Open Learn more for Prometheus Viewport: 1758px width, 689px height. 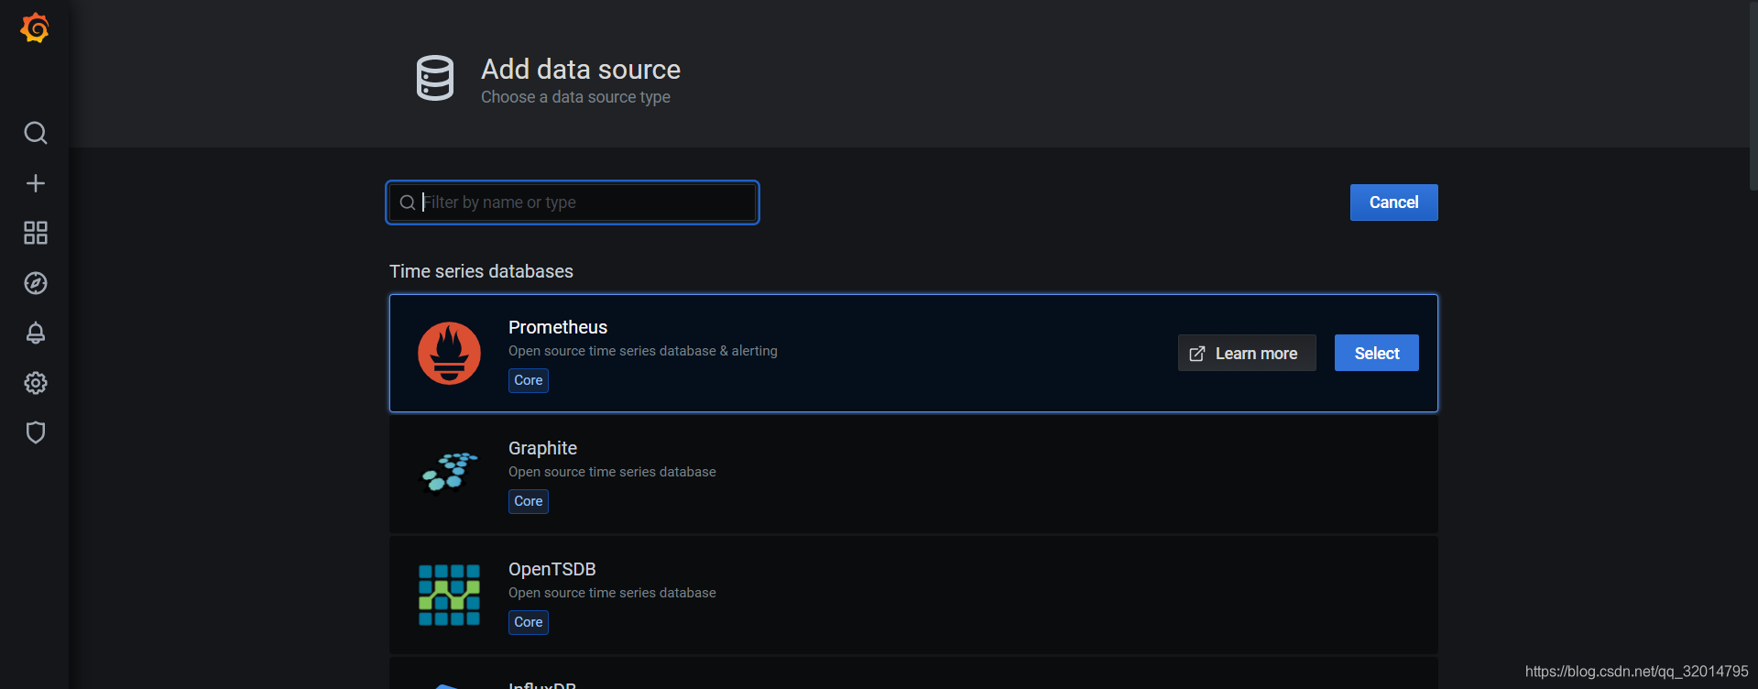[1246, 353]
